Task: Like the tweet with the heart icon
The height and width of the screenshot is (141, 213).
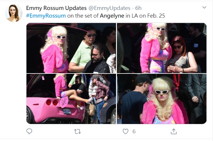Action: (125, 131)
